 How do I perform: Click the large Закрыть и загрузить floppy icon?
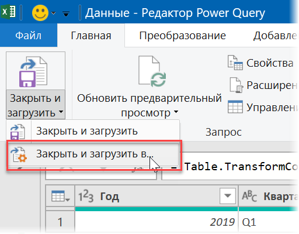[x=33, y=71]
